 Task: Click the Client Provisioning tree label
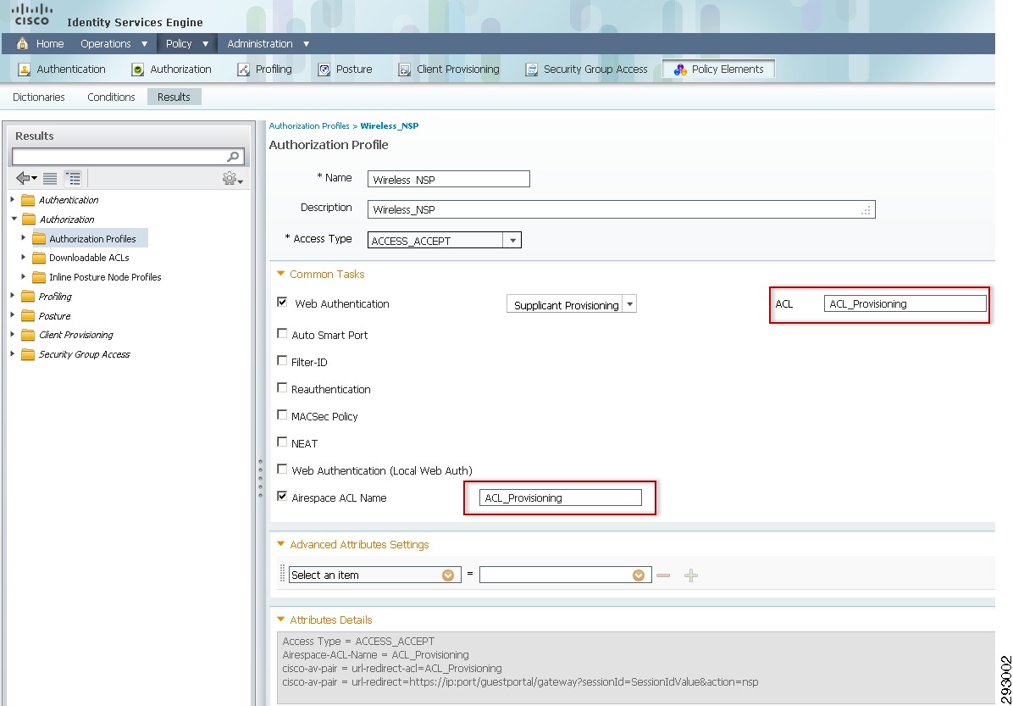click(75, 335)
